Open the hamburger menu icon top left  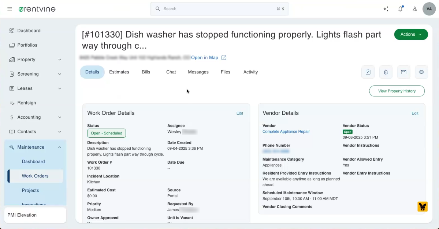tap(10, 9)
